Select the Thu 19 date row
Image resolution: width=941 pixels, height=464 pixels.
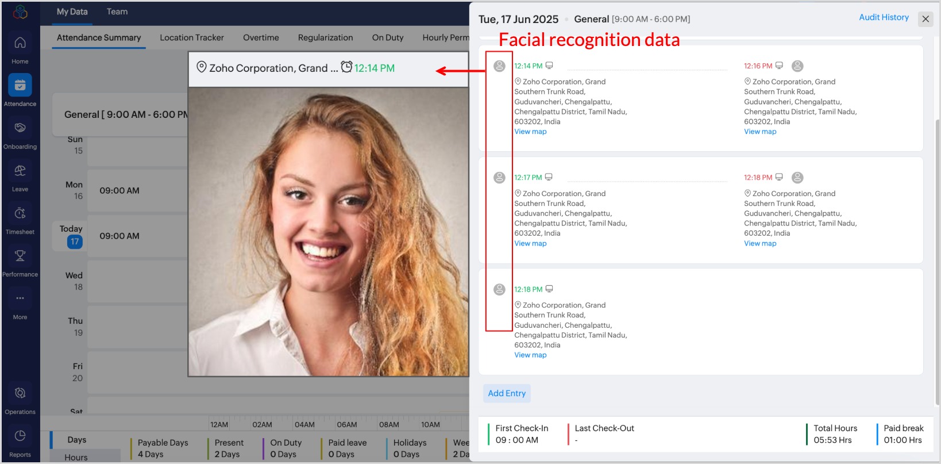pyautogui.click(x=75, y=327)
